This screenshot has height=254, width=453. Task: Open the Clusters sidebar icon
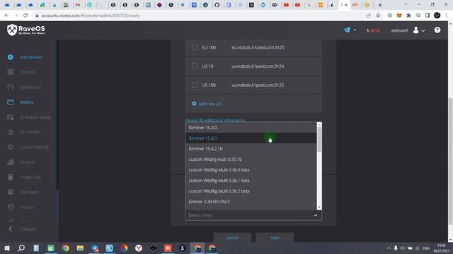pos(11,72)
